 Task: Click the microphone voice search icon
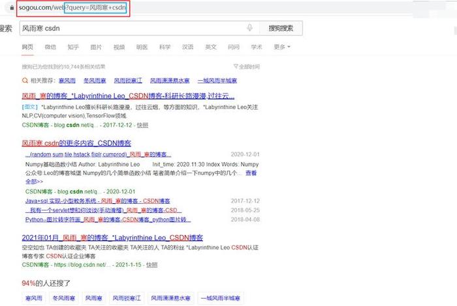pyautogui.click(x=249, y=28)
